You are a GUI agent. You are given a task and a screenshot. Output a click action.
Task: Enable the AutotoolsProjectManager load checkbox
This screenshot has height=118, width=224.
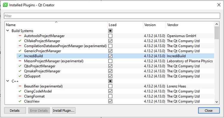click(110, 36)
